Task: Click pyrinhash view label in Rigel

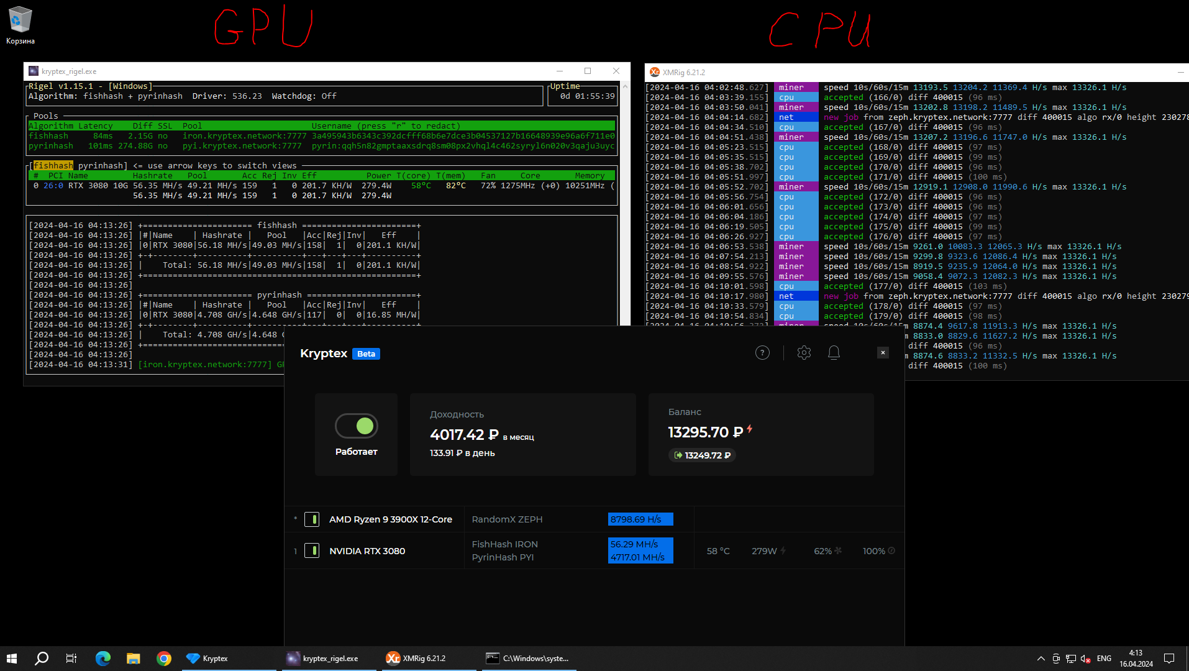Action: tap(101, 166)
